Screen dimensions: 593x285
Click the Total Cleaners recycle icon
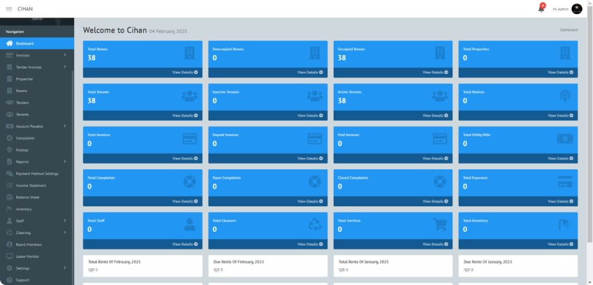point(315,225)
